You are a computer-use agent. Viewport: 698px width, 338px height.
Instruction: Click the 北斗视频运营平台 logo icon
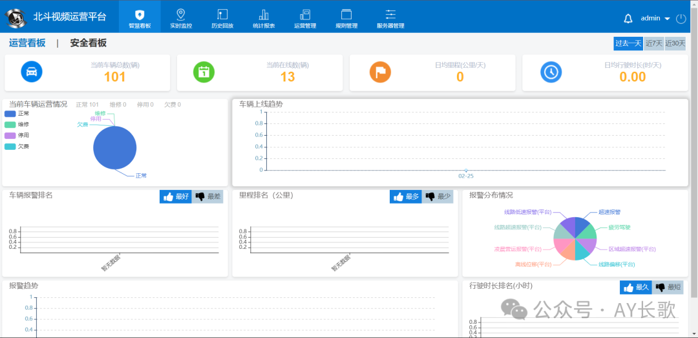pyautogui.click(x=16, y=17)
